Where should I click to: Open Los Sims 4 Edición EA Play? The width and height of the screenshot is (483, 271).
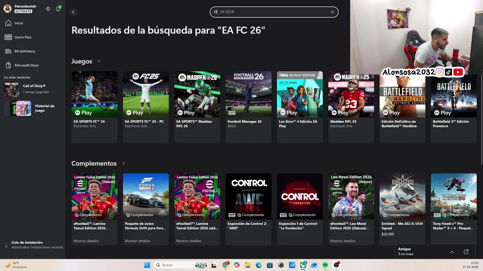(x=300, y=107)
